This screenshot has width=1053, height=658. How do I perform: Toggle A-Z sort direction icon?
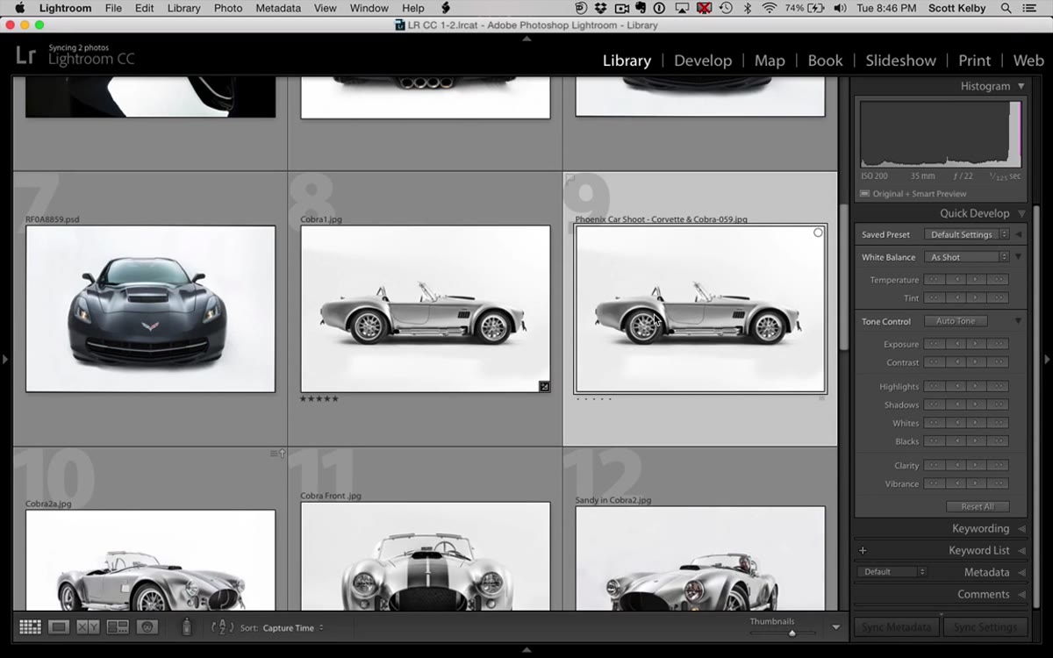[223, 627]
